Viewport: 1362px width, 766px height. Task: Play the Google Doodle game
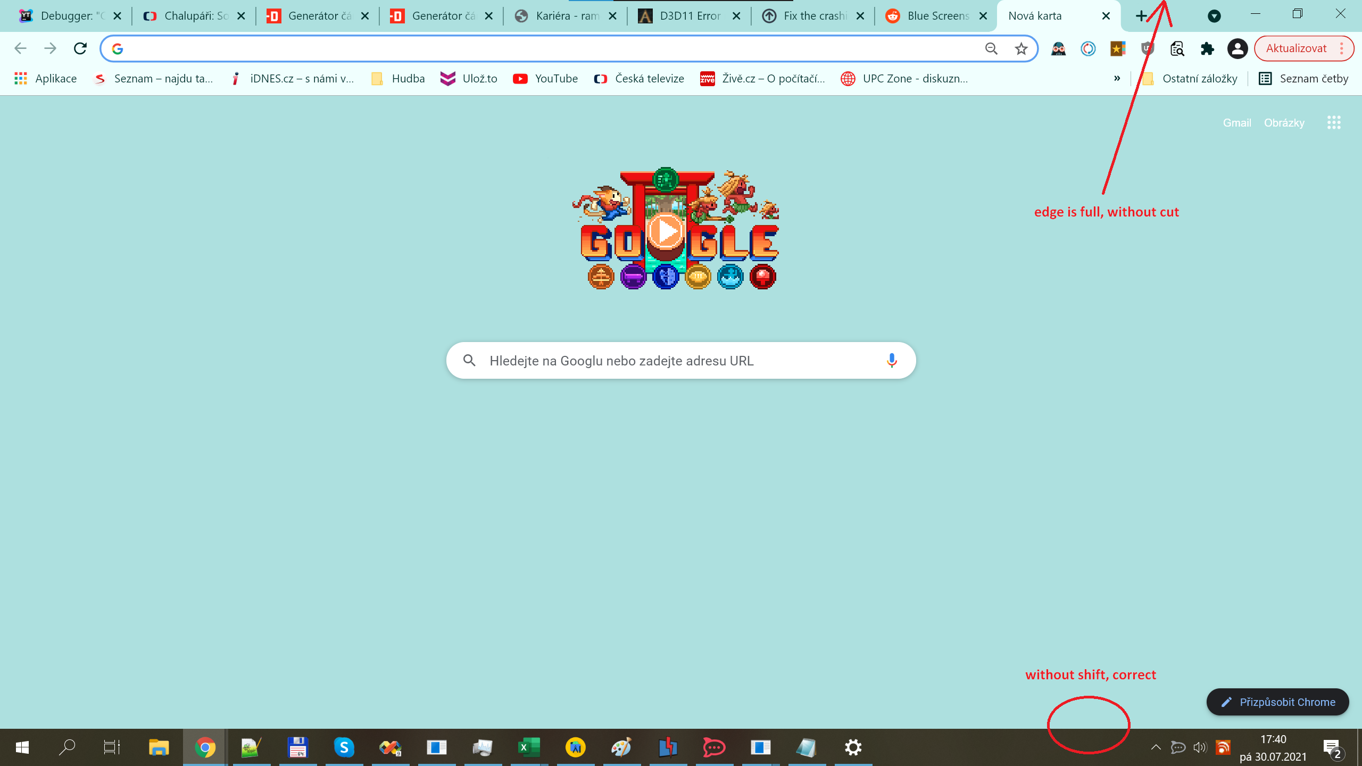665,231
